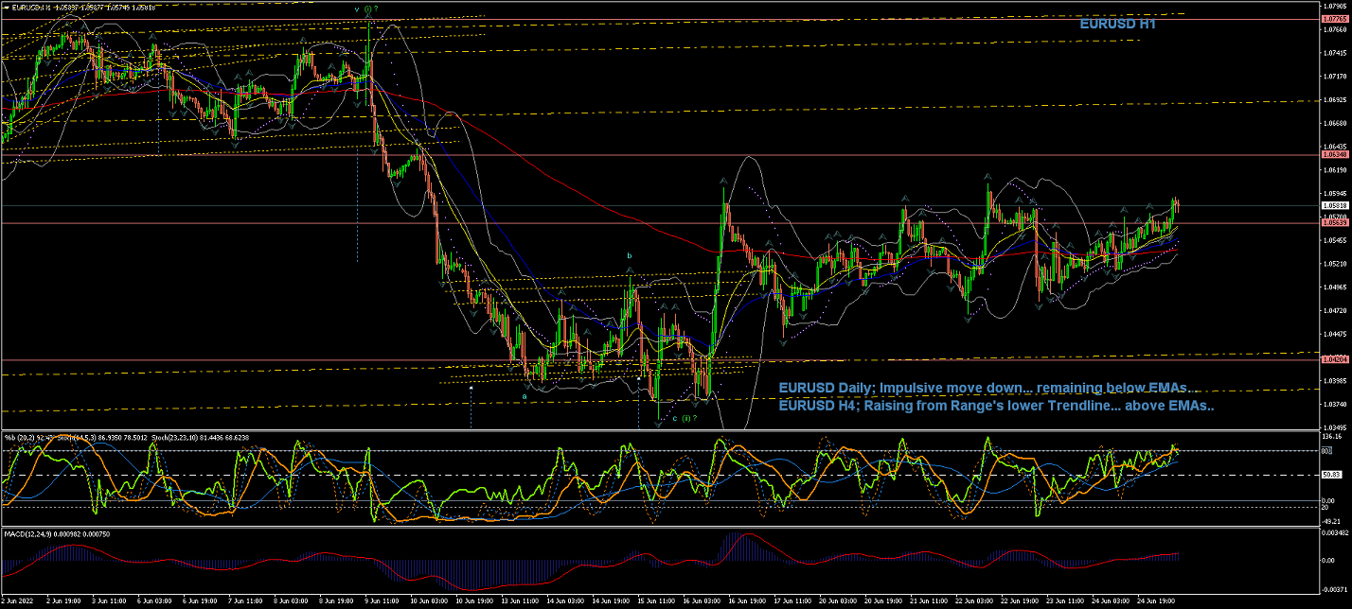Click the 136.16 oscillator scale value

pos(1334,437)
